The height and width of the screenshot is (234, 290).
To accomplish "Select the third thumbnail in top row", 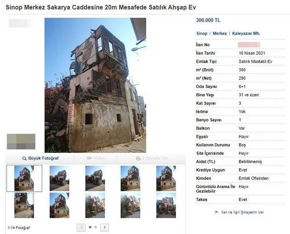I will (95, 178).
